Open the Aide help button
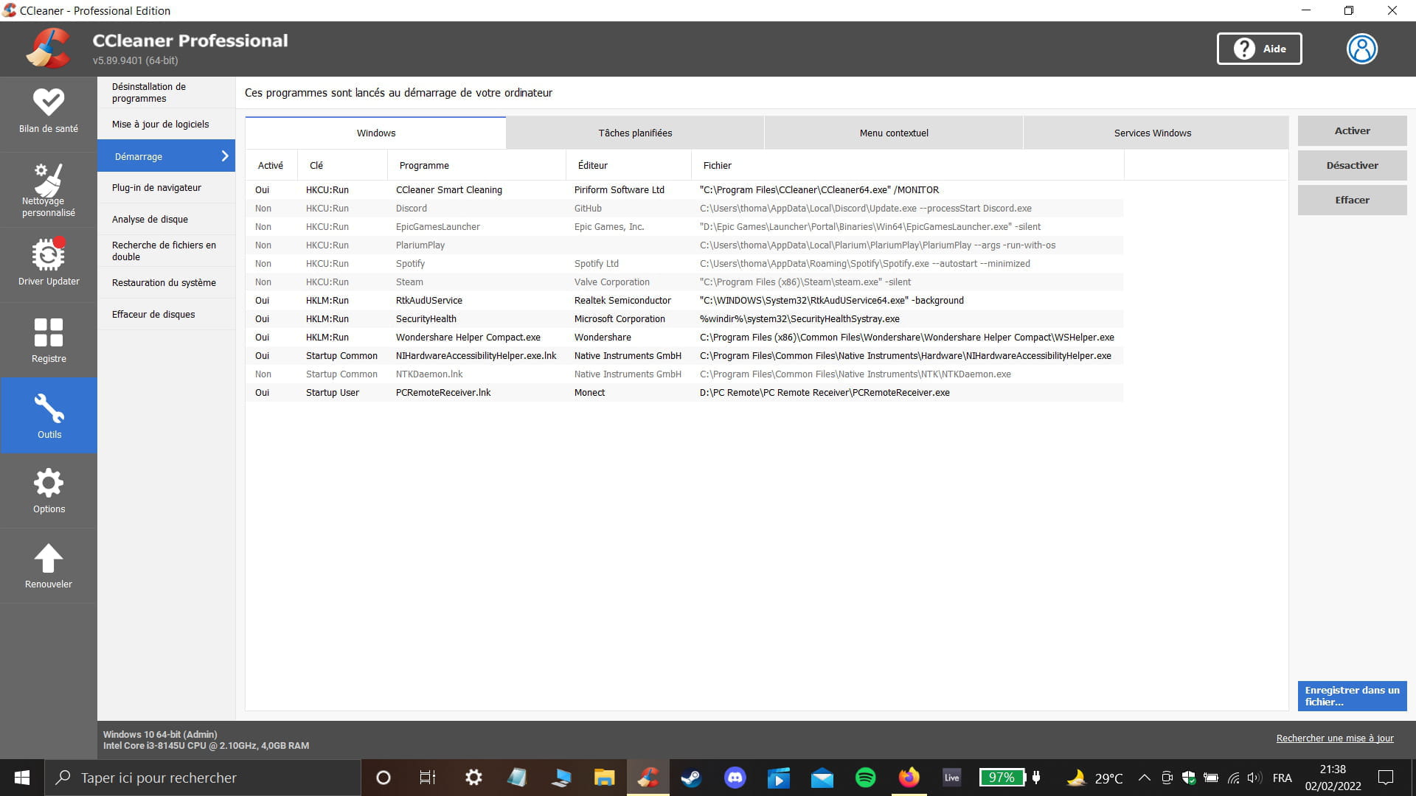The image size is (1416, 796). click(1259, 49)
